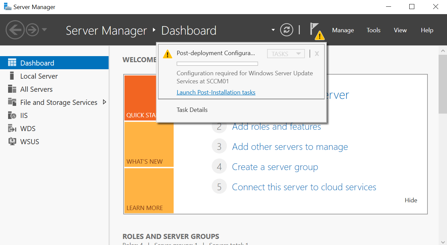
Task: Open the dropdown arrow left of Refresh
Action: 273,30
